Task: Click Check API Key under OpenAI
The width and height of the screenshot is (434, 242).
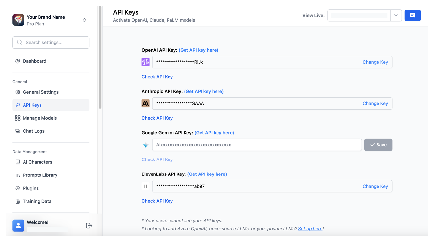Action: tap(157, 77)
